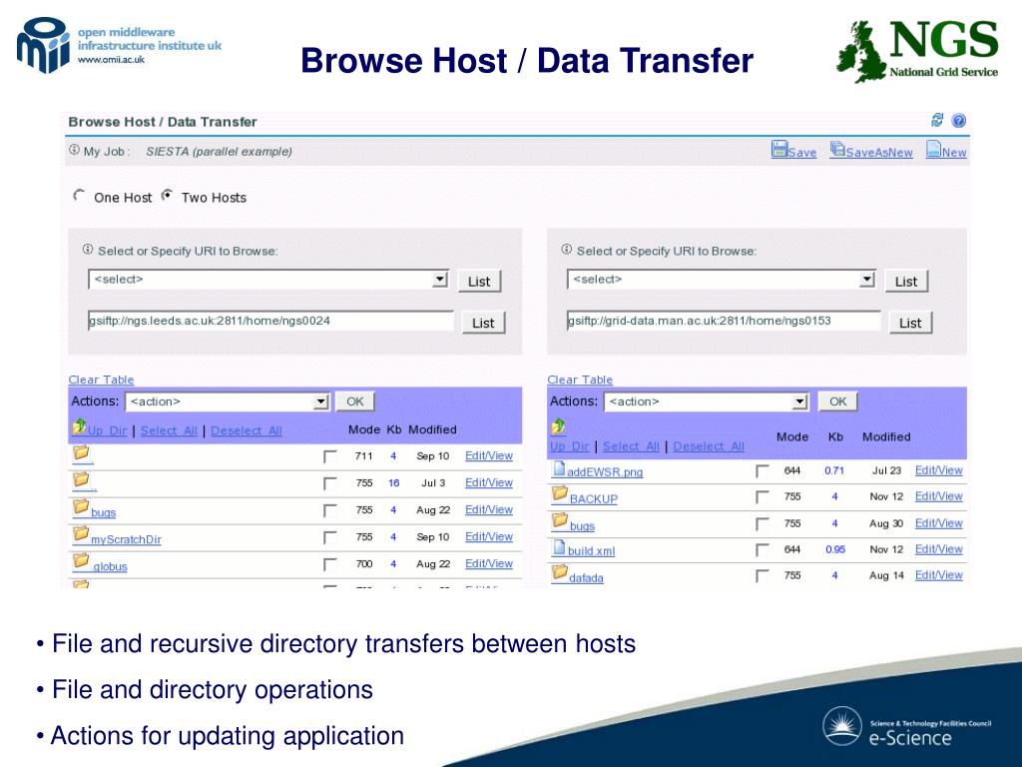Select the Two Hosts radio button

point(167,195)
